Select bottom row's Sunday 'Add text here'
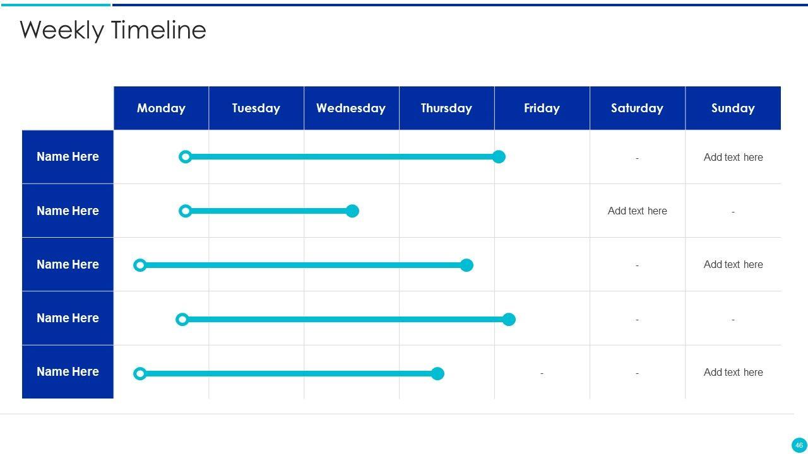 click(733, 372)
